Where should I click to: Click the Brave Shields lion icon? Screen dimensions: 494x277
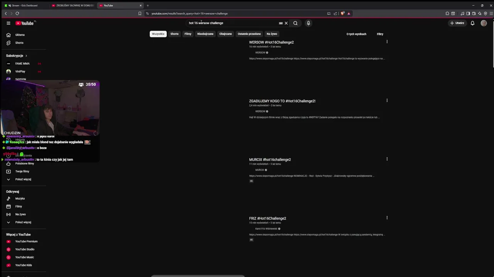coord(342,13)
